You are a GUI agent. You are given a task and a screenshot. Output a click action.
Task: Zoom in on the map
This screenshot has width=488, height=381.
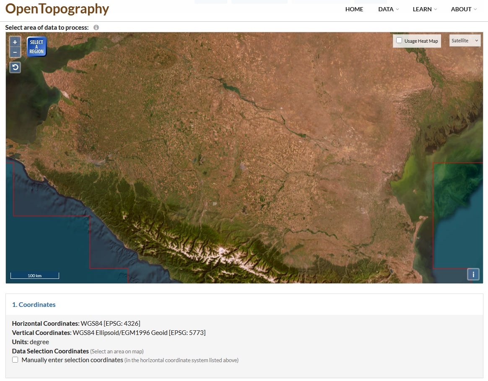point(15,42)
